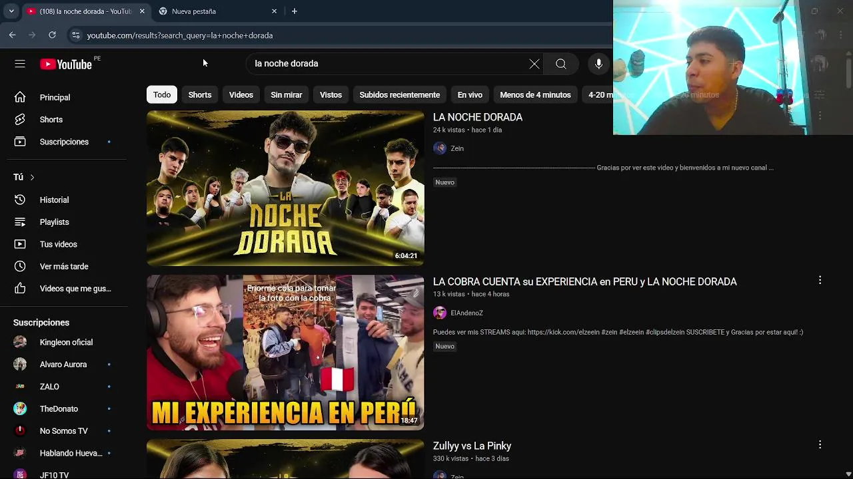Reload the page with the refresh icon
Image resolution: width=853 pixels, height=479 pixels.
point(52,35)
